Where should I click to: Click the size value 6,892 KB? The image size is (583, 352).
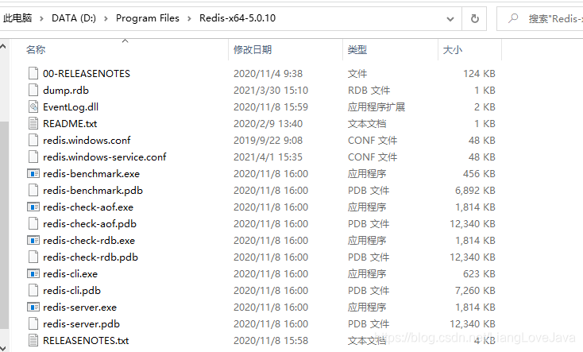click(x=475, y=191)
